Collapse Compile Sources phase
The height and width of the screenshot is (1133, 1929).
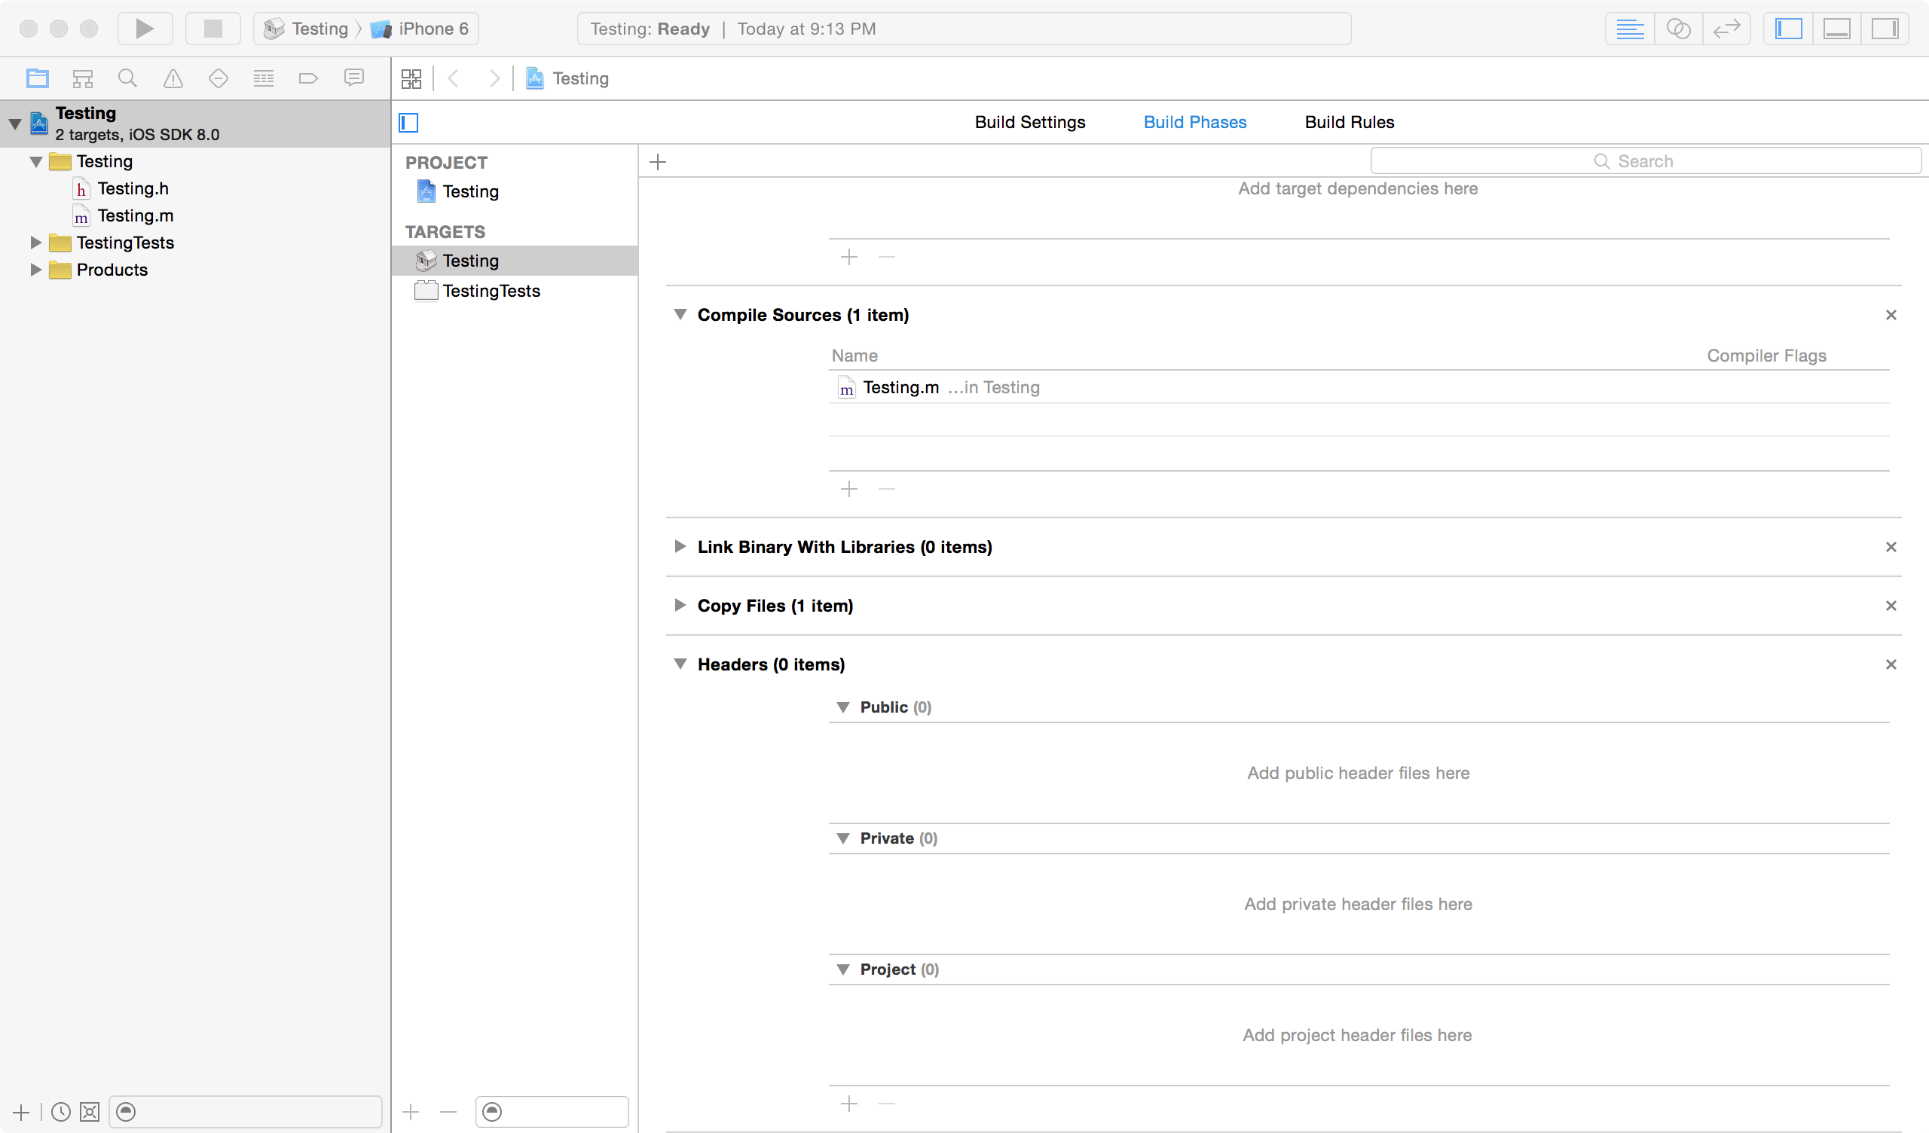tap(680, 315)
